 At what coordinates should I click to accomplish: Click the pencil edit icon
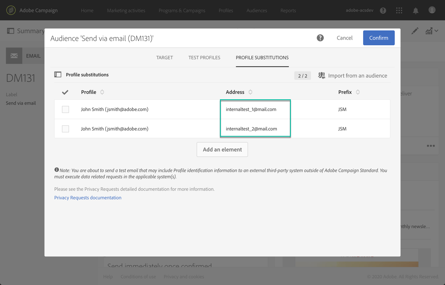tap(415, 31)
